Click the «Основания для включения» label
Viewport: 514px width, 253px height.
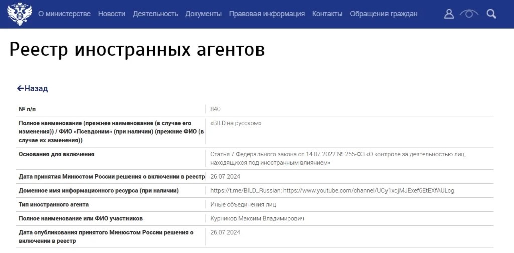tap(56, 154)
